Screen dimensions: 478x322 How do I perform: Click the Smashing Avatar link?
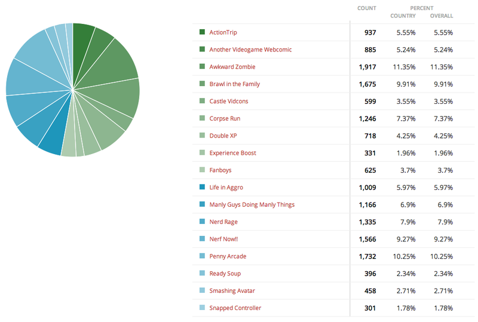(232, 290)
